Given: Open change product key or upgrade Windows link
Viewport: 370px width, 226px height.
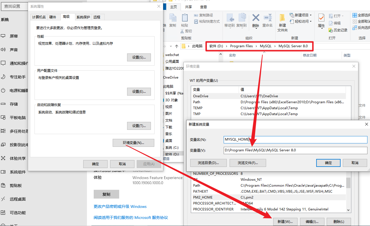Looking at the screenshot, I should tap(120, 207).
